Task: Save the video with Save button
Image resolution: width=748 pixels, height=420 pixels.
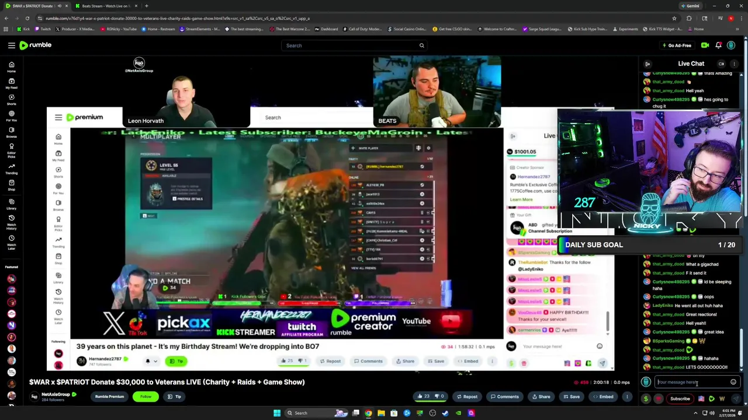Action: (571, 397)
